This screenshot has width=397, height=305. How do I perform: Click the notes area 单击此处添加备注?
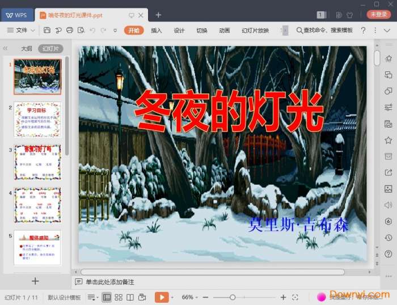[110, 282]
